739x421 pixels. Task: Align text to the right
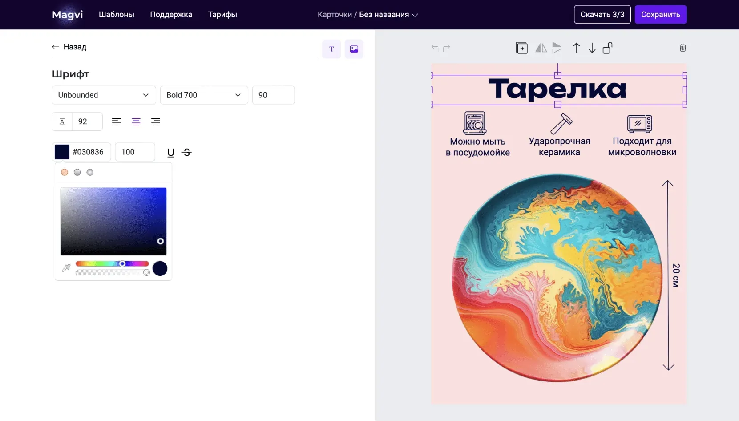pyautogui.click(x=155, y=122)
